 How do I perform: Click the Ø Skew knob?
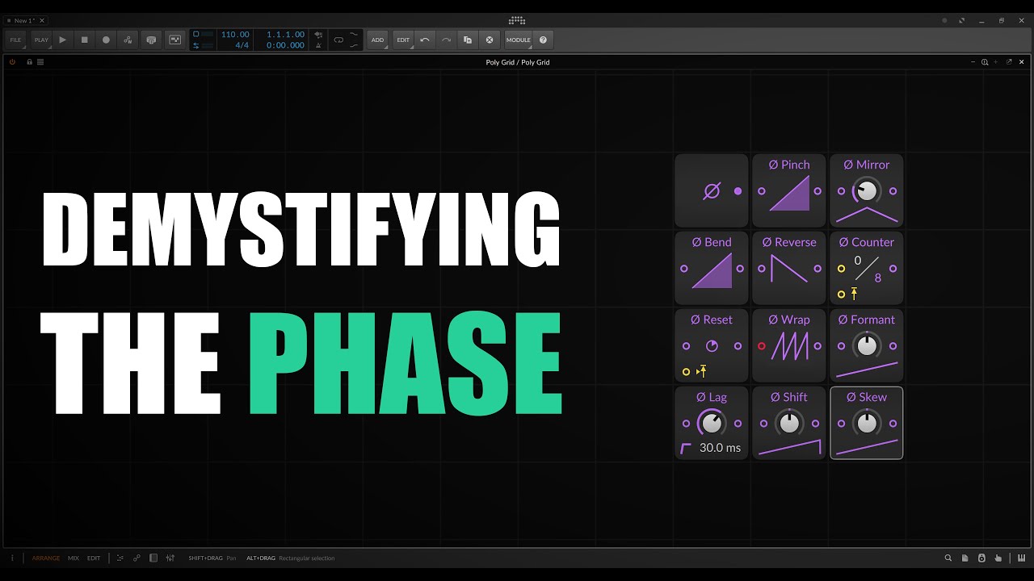tap(867, 423)
